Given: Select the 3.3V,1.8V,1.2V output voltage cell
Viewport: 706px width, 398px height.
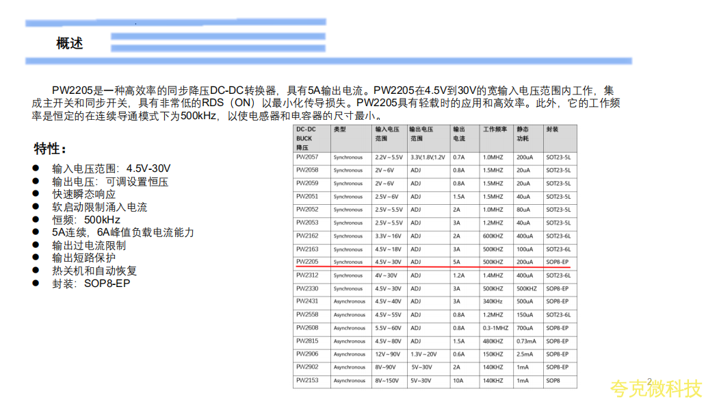Looking at the screenshot, I should coord(428,157).
